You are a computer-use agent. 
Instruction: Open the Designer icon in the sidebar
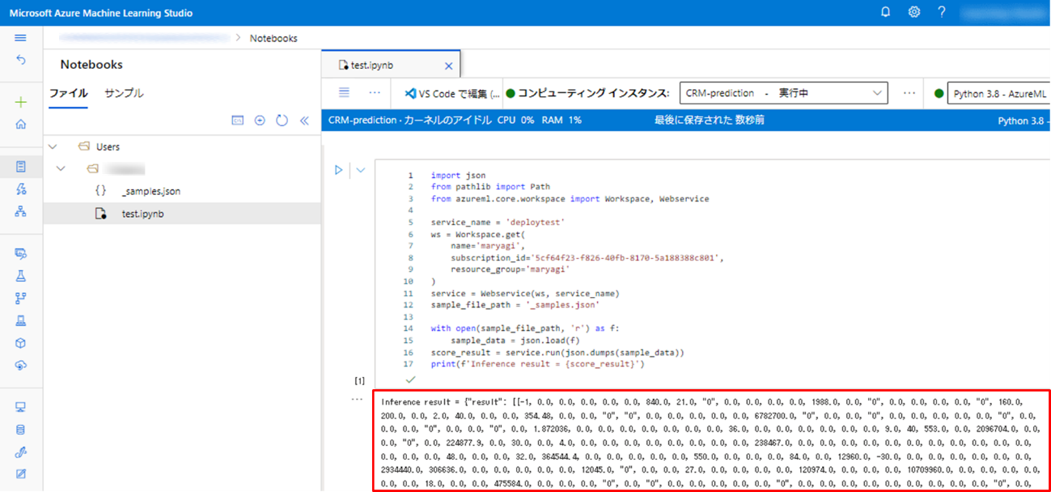point(20,211)
